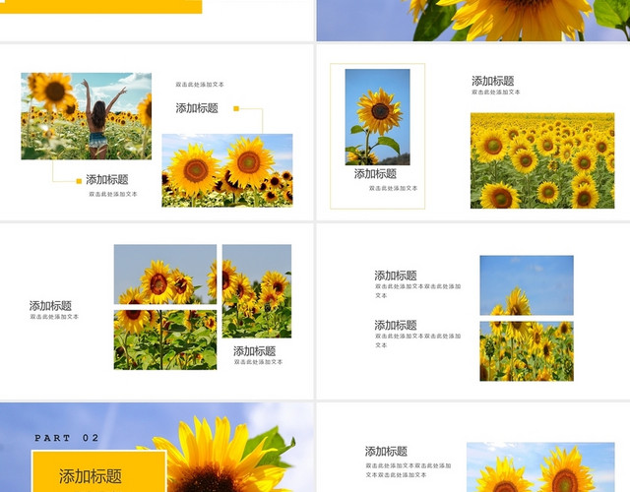Select the tall narrow right tile of the three-photo collage
This screenshot has width=630, height=492.
[257, 291]
